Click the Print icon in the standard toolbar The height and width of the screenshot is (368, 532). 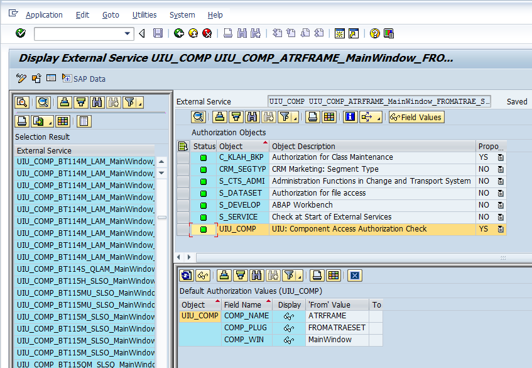coord(228,33)
